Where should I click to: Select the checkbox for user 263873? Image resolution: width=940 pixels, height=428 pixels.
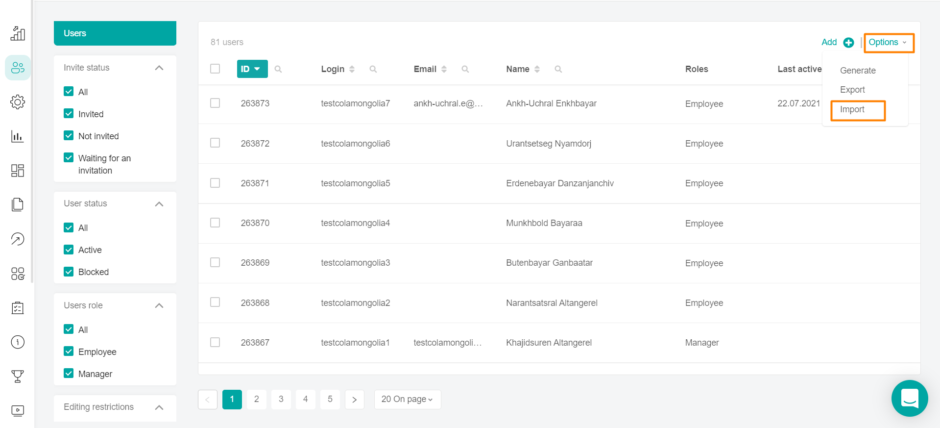pos(215,103)
